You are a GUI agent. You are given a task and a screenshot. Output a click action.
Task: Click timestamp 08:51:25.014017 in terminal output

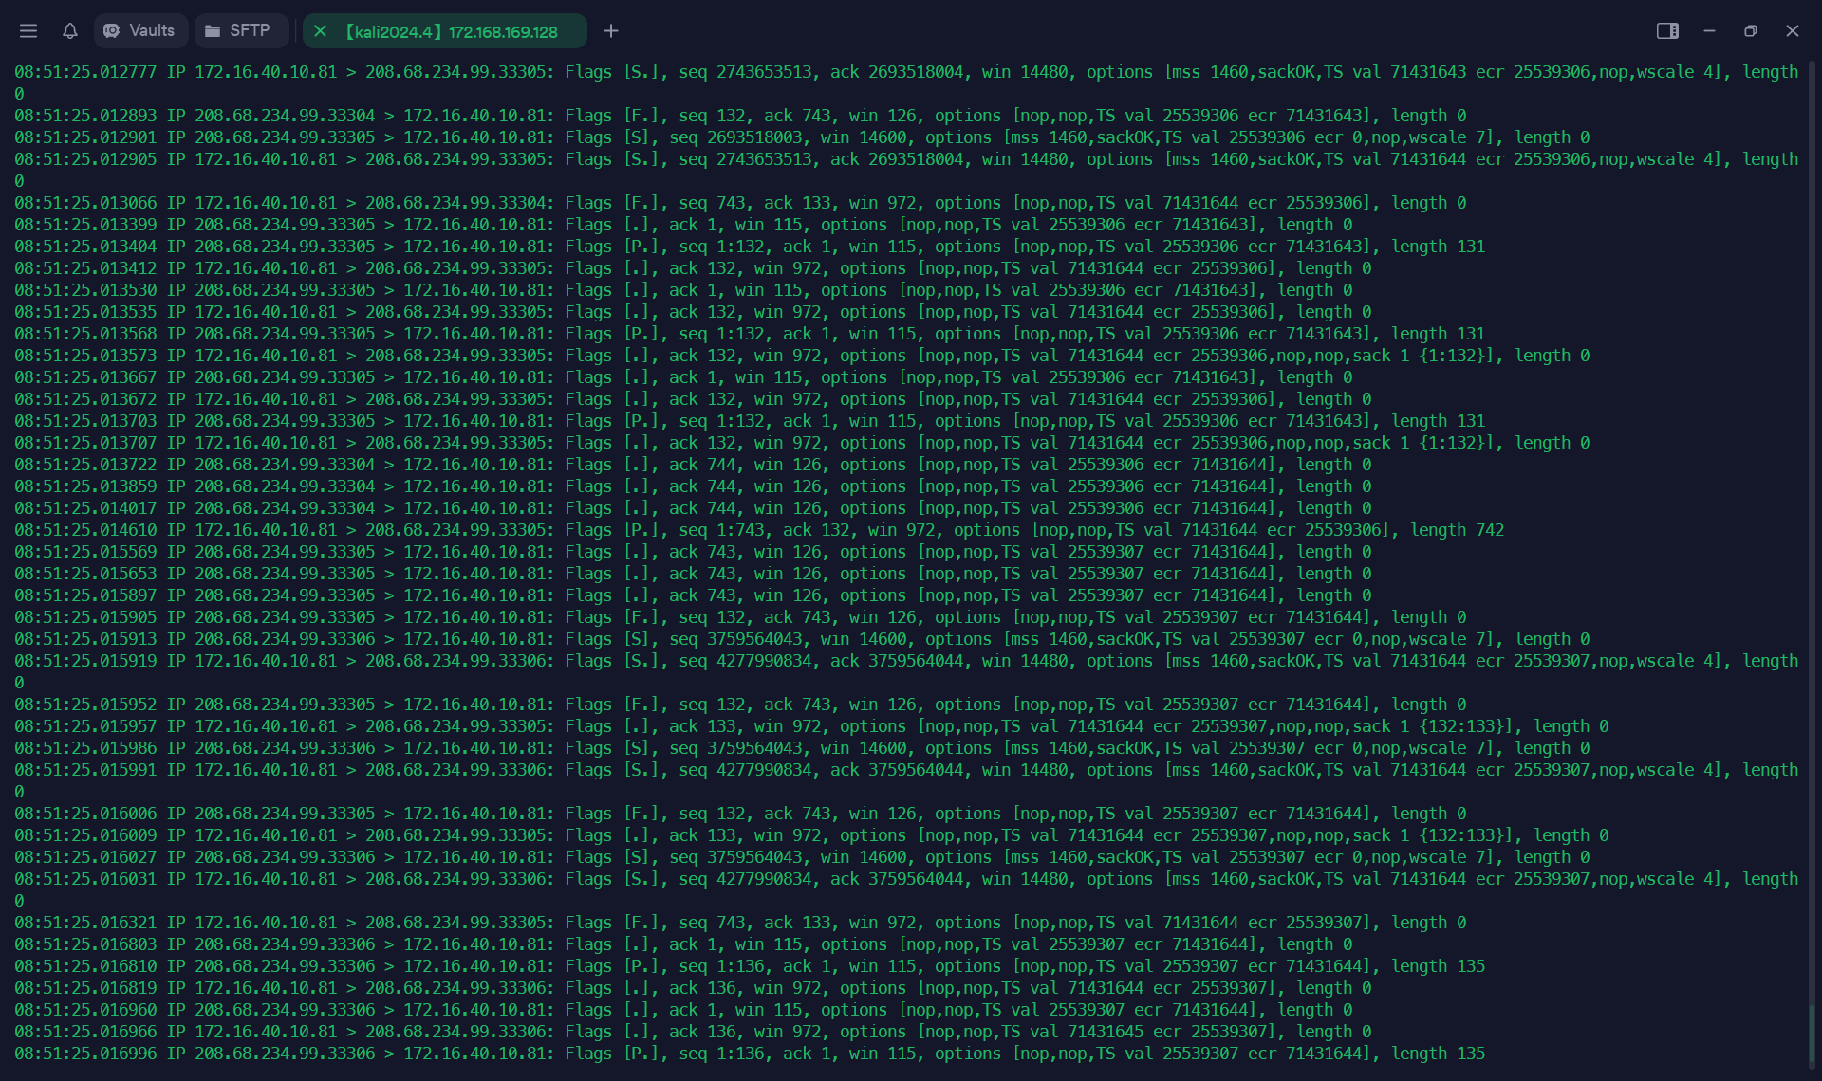[x=85, y=508]
